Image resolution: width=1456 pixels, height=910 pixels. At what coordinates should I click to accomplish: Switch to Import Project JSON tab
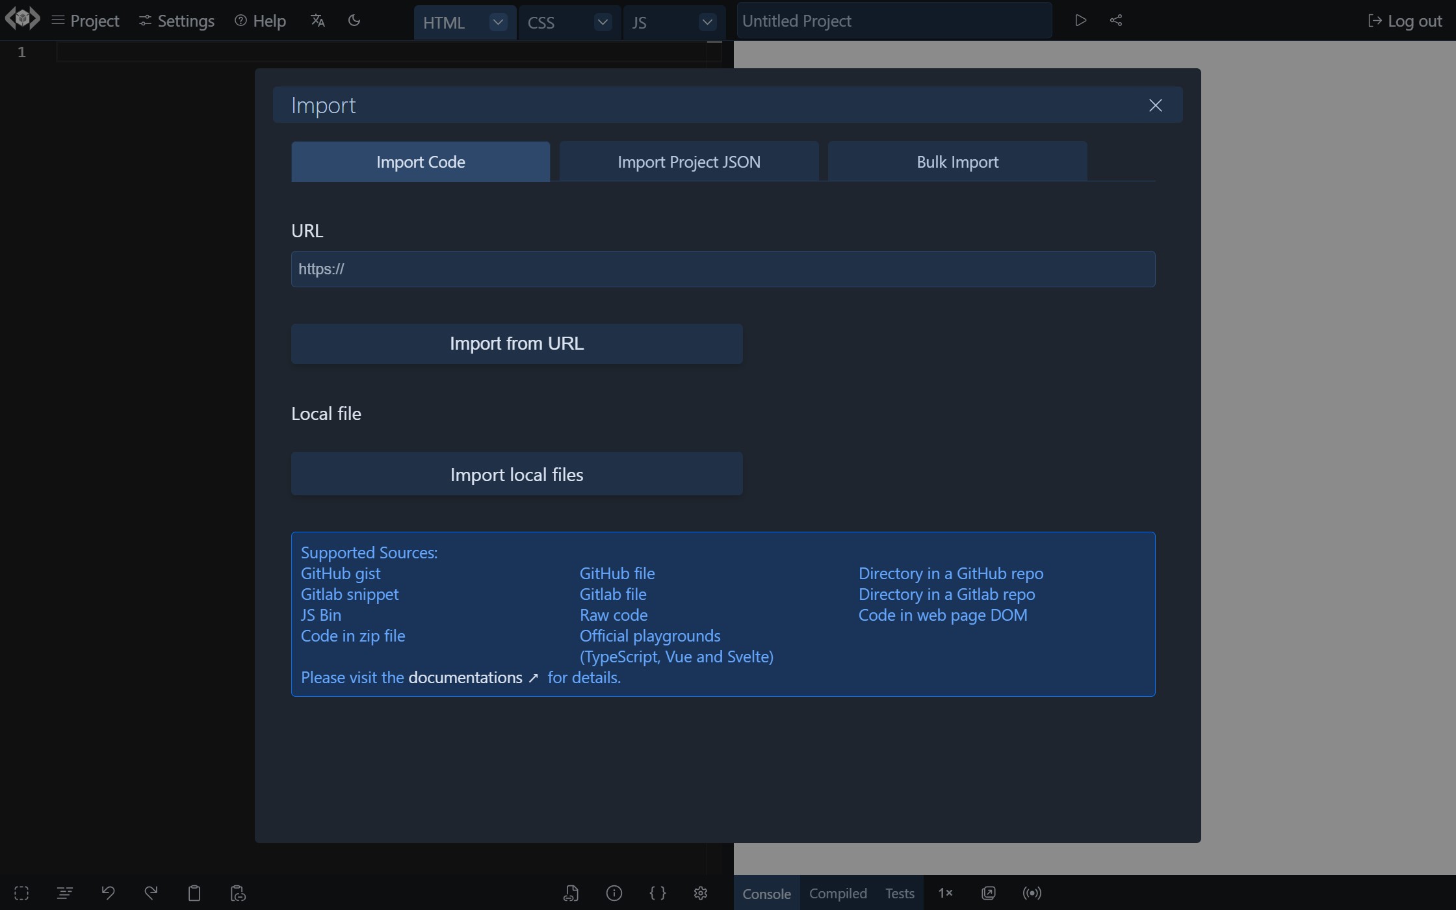(689, 161)
